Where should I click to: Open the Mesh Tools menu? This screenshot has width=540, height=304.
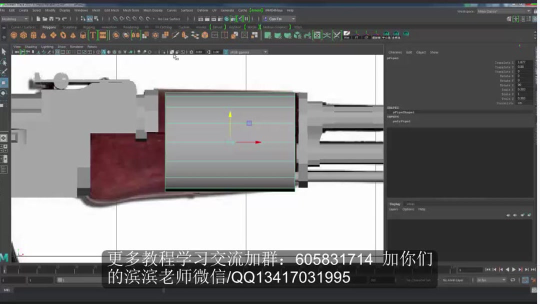pyautogui.click(x=129, y=10)
